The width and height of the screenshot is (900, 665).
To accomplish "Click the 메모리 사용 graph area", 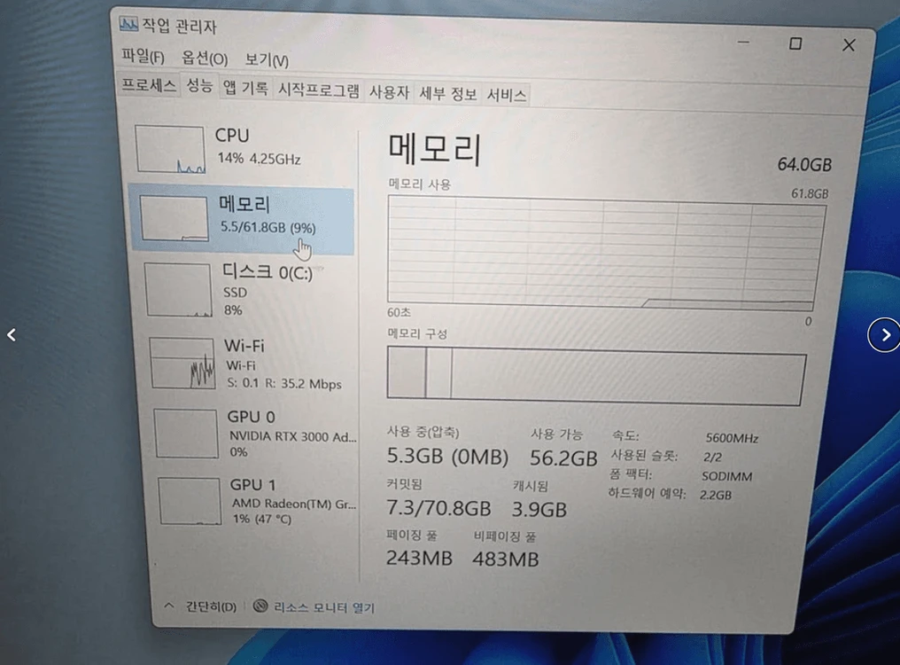I will [606, 254].
